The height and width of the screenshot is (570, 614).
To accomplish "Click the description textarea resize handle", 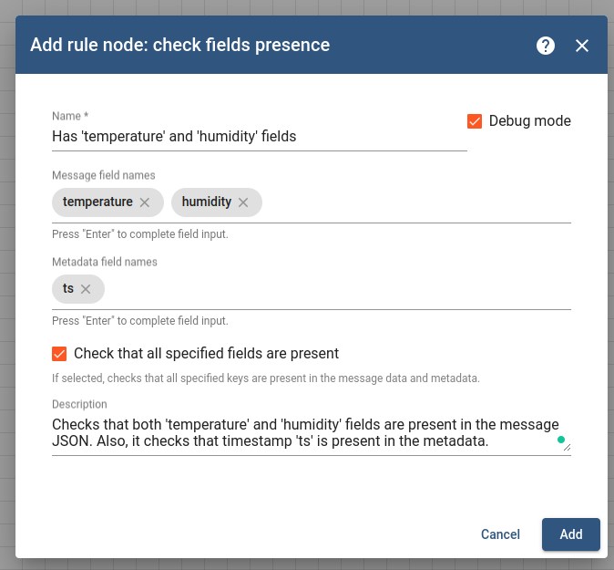I will coord(567,447).
